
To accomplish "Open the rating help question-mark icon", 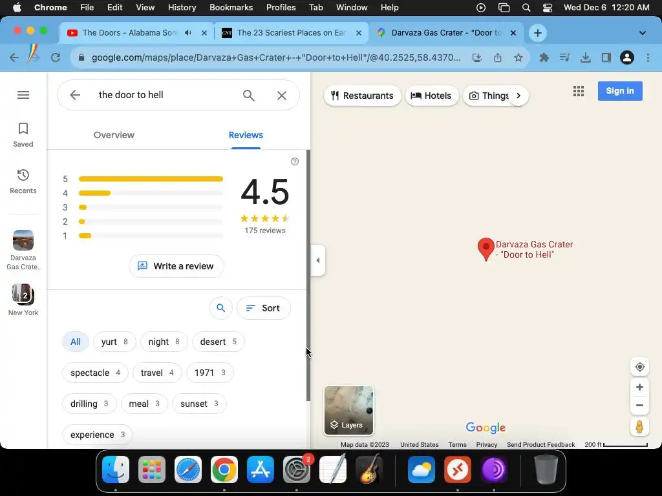I will pyautogui.click(x=295, y=161).
